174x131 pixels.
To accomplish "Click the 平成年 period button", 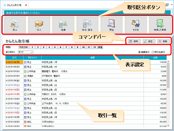I will tap(24, 47).
